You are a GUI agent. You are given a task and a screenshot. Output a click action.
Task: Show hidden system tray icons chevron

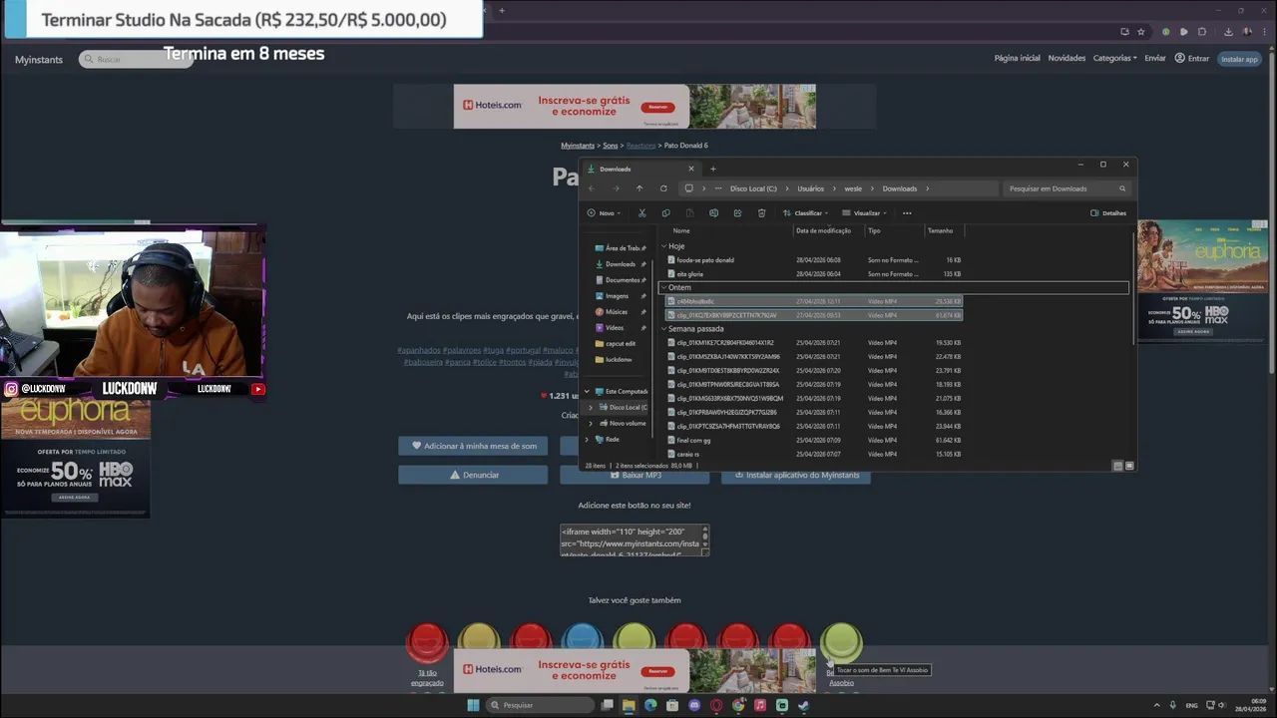point(1155,705)
